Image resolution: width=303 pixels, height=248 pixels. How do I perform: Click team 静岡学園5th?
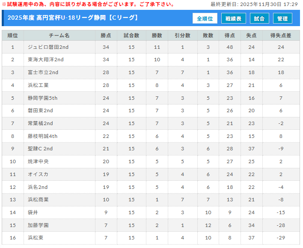pyautogui.click(x=42, y=98)
